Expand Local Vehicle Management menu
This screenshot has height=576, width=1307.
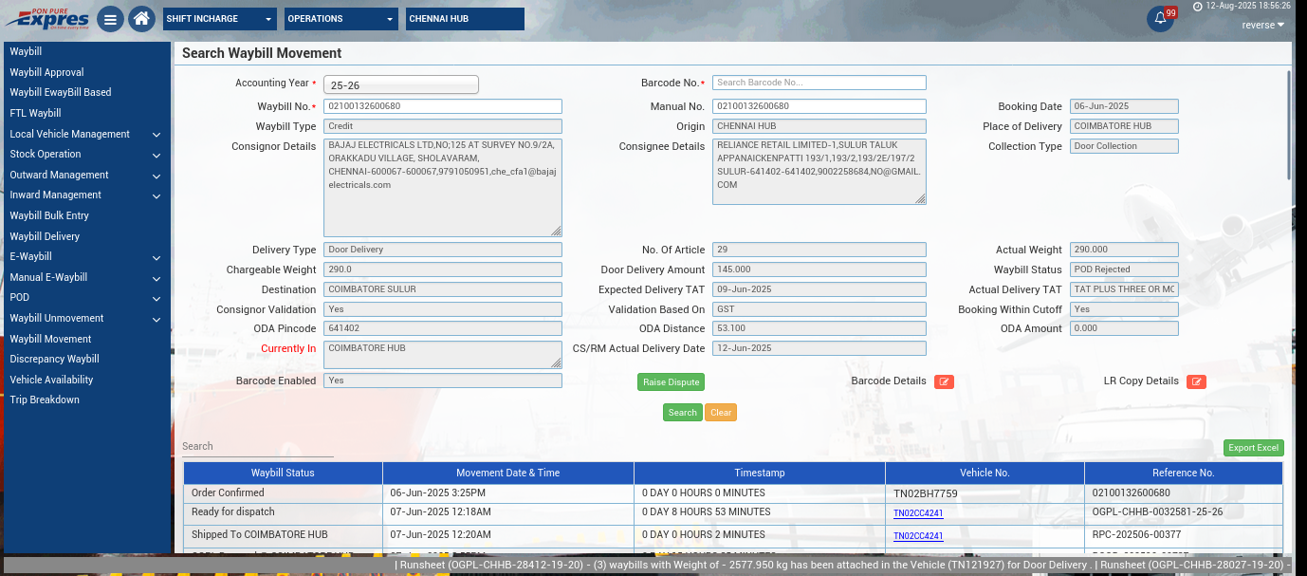pos(85,134)
